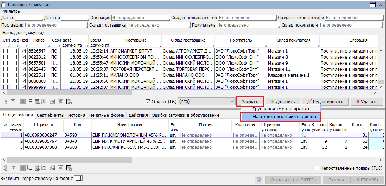Click the numbered list icon in the specification toolbar
The width and height of the screenshot is (386, 186).
[30, 168]
